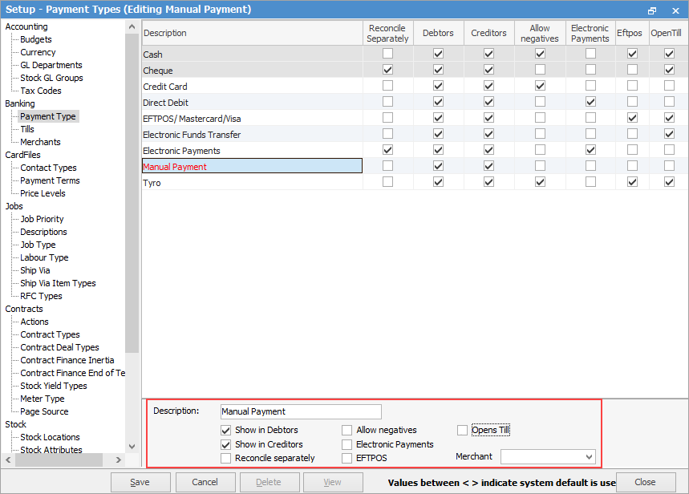Open the Merchant dropdown
This screenshot has height=494, width=689.
pyautogui.click(x=590, y=456)
